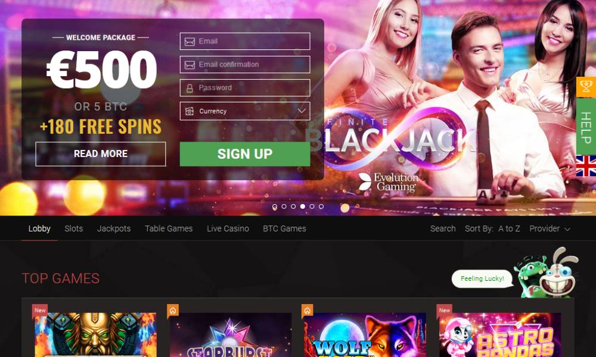Select the UK flag language icon

(586, 166)
